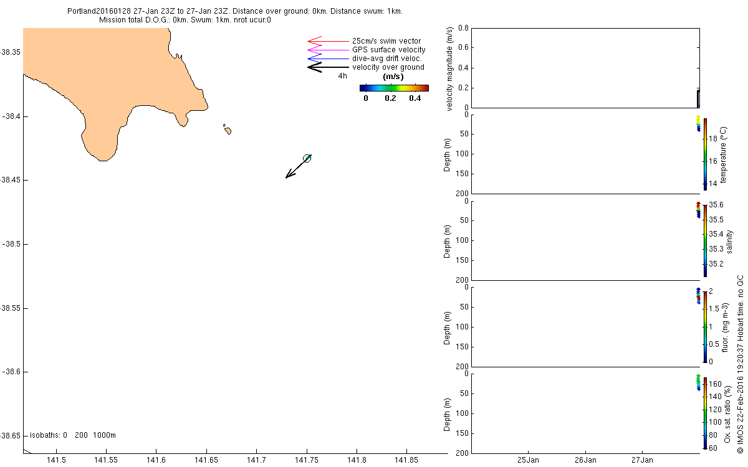
Task: Click the small island off the coast
Action: tap(228, 131)
